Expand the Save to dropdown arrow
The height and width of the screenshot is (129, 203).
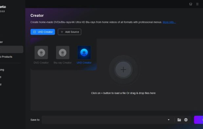[x=169, y=120]
